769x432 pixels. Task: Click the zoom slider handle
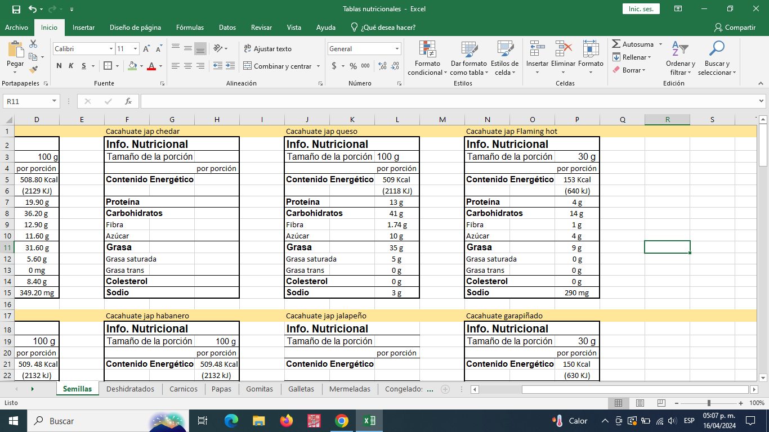[x=709, y=403]
